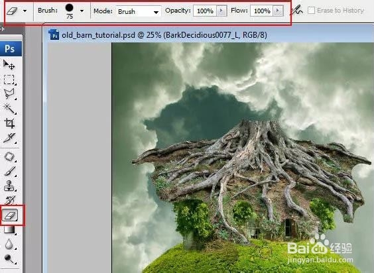Toggle the Erase to History checkbox
This screenshot has height=273, width=374.
[311, 10]
